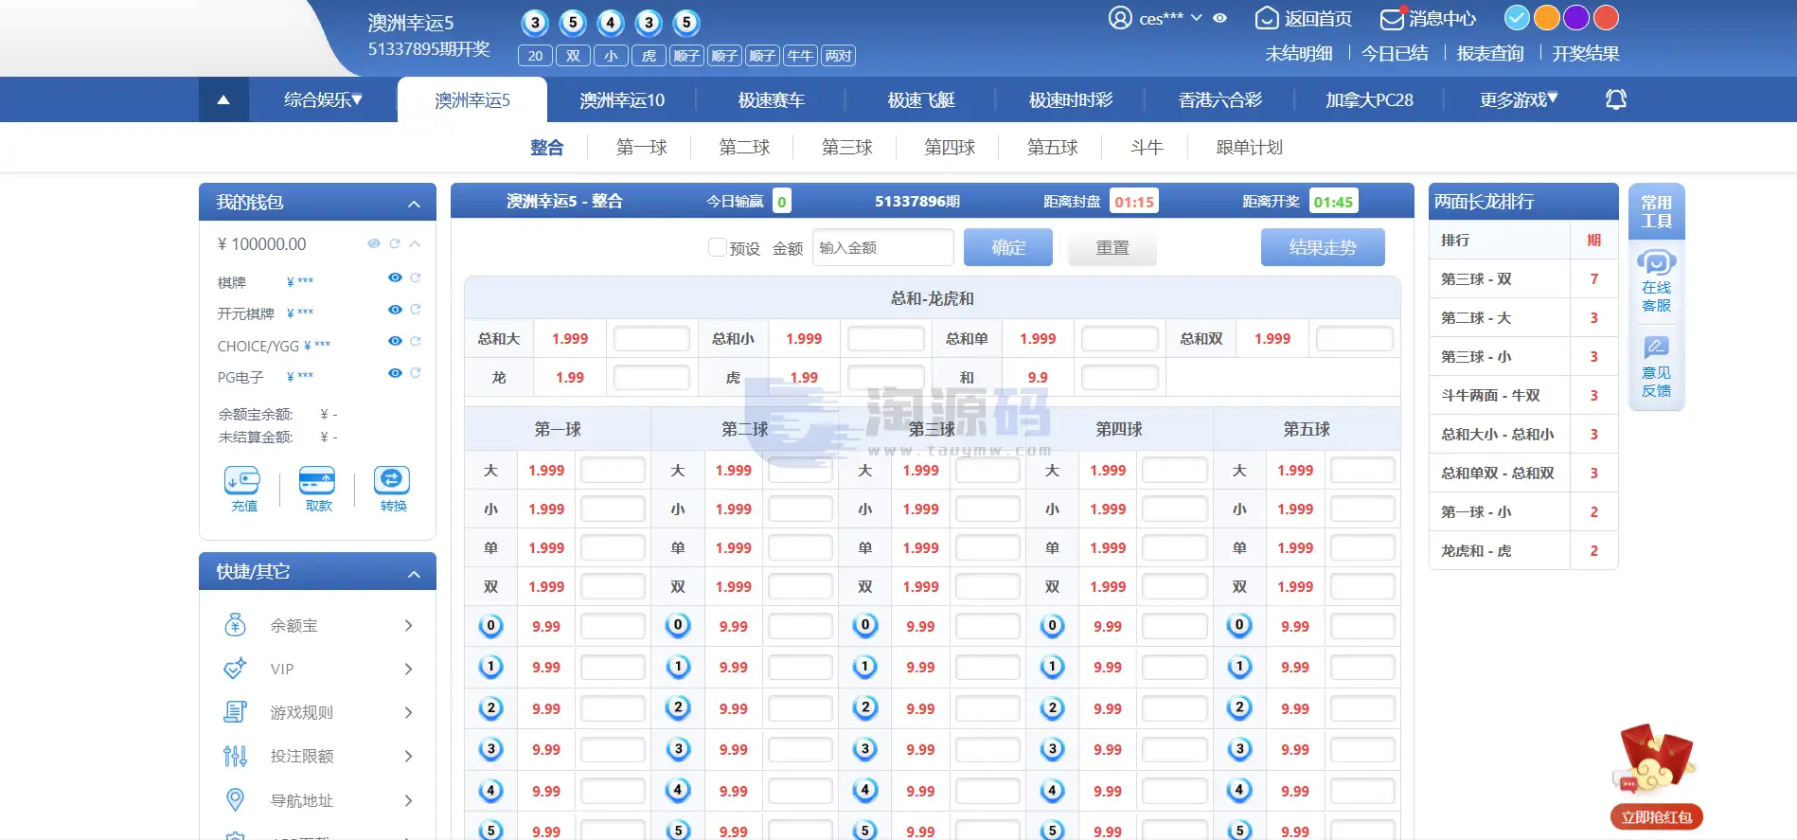Expand the 游戏规则 row arrow
The image size is (1797, 840).
coord(408,712)
